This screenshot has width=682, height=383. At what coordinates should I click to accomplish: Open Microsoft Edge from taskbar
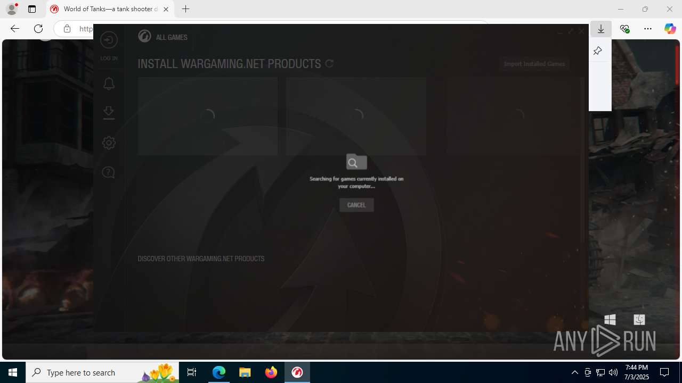pos(219,372)
